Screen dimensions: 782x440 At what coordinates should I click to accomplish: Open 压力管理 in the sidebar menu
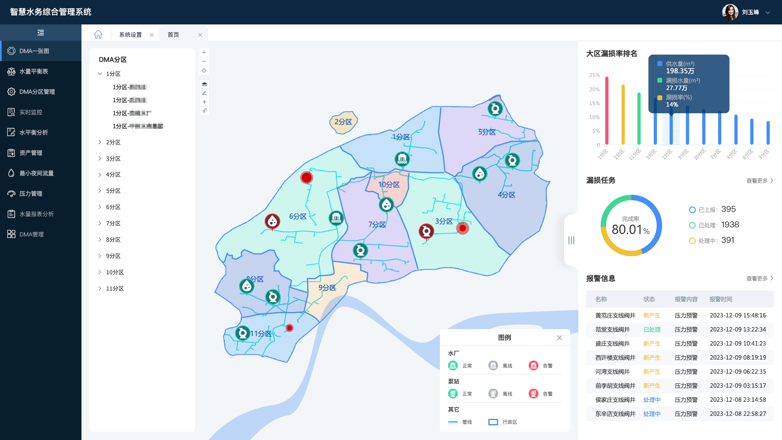tap(31, 194)
